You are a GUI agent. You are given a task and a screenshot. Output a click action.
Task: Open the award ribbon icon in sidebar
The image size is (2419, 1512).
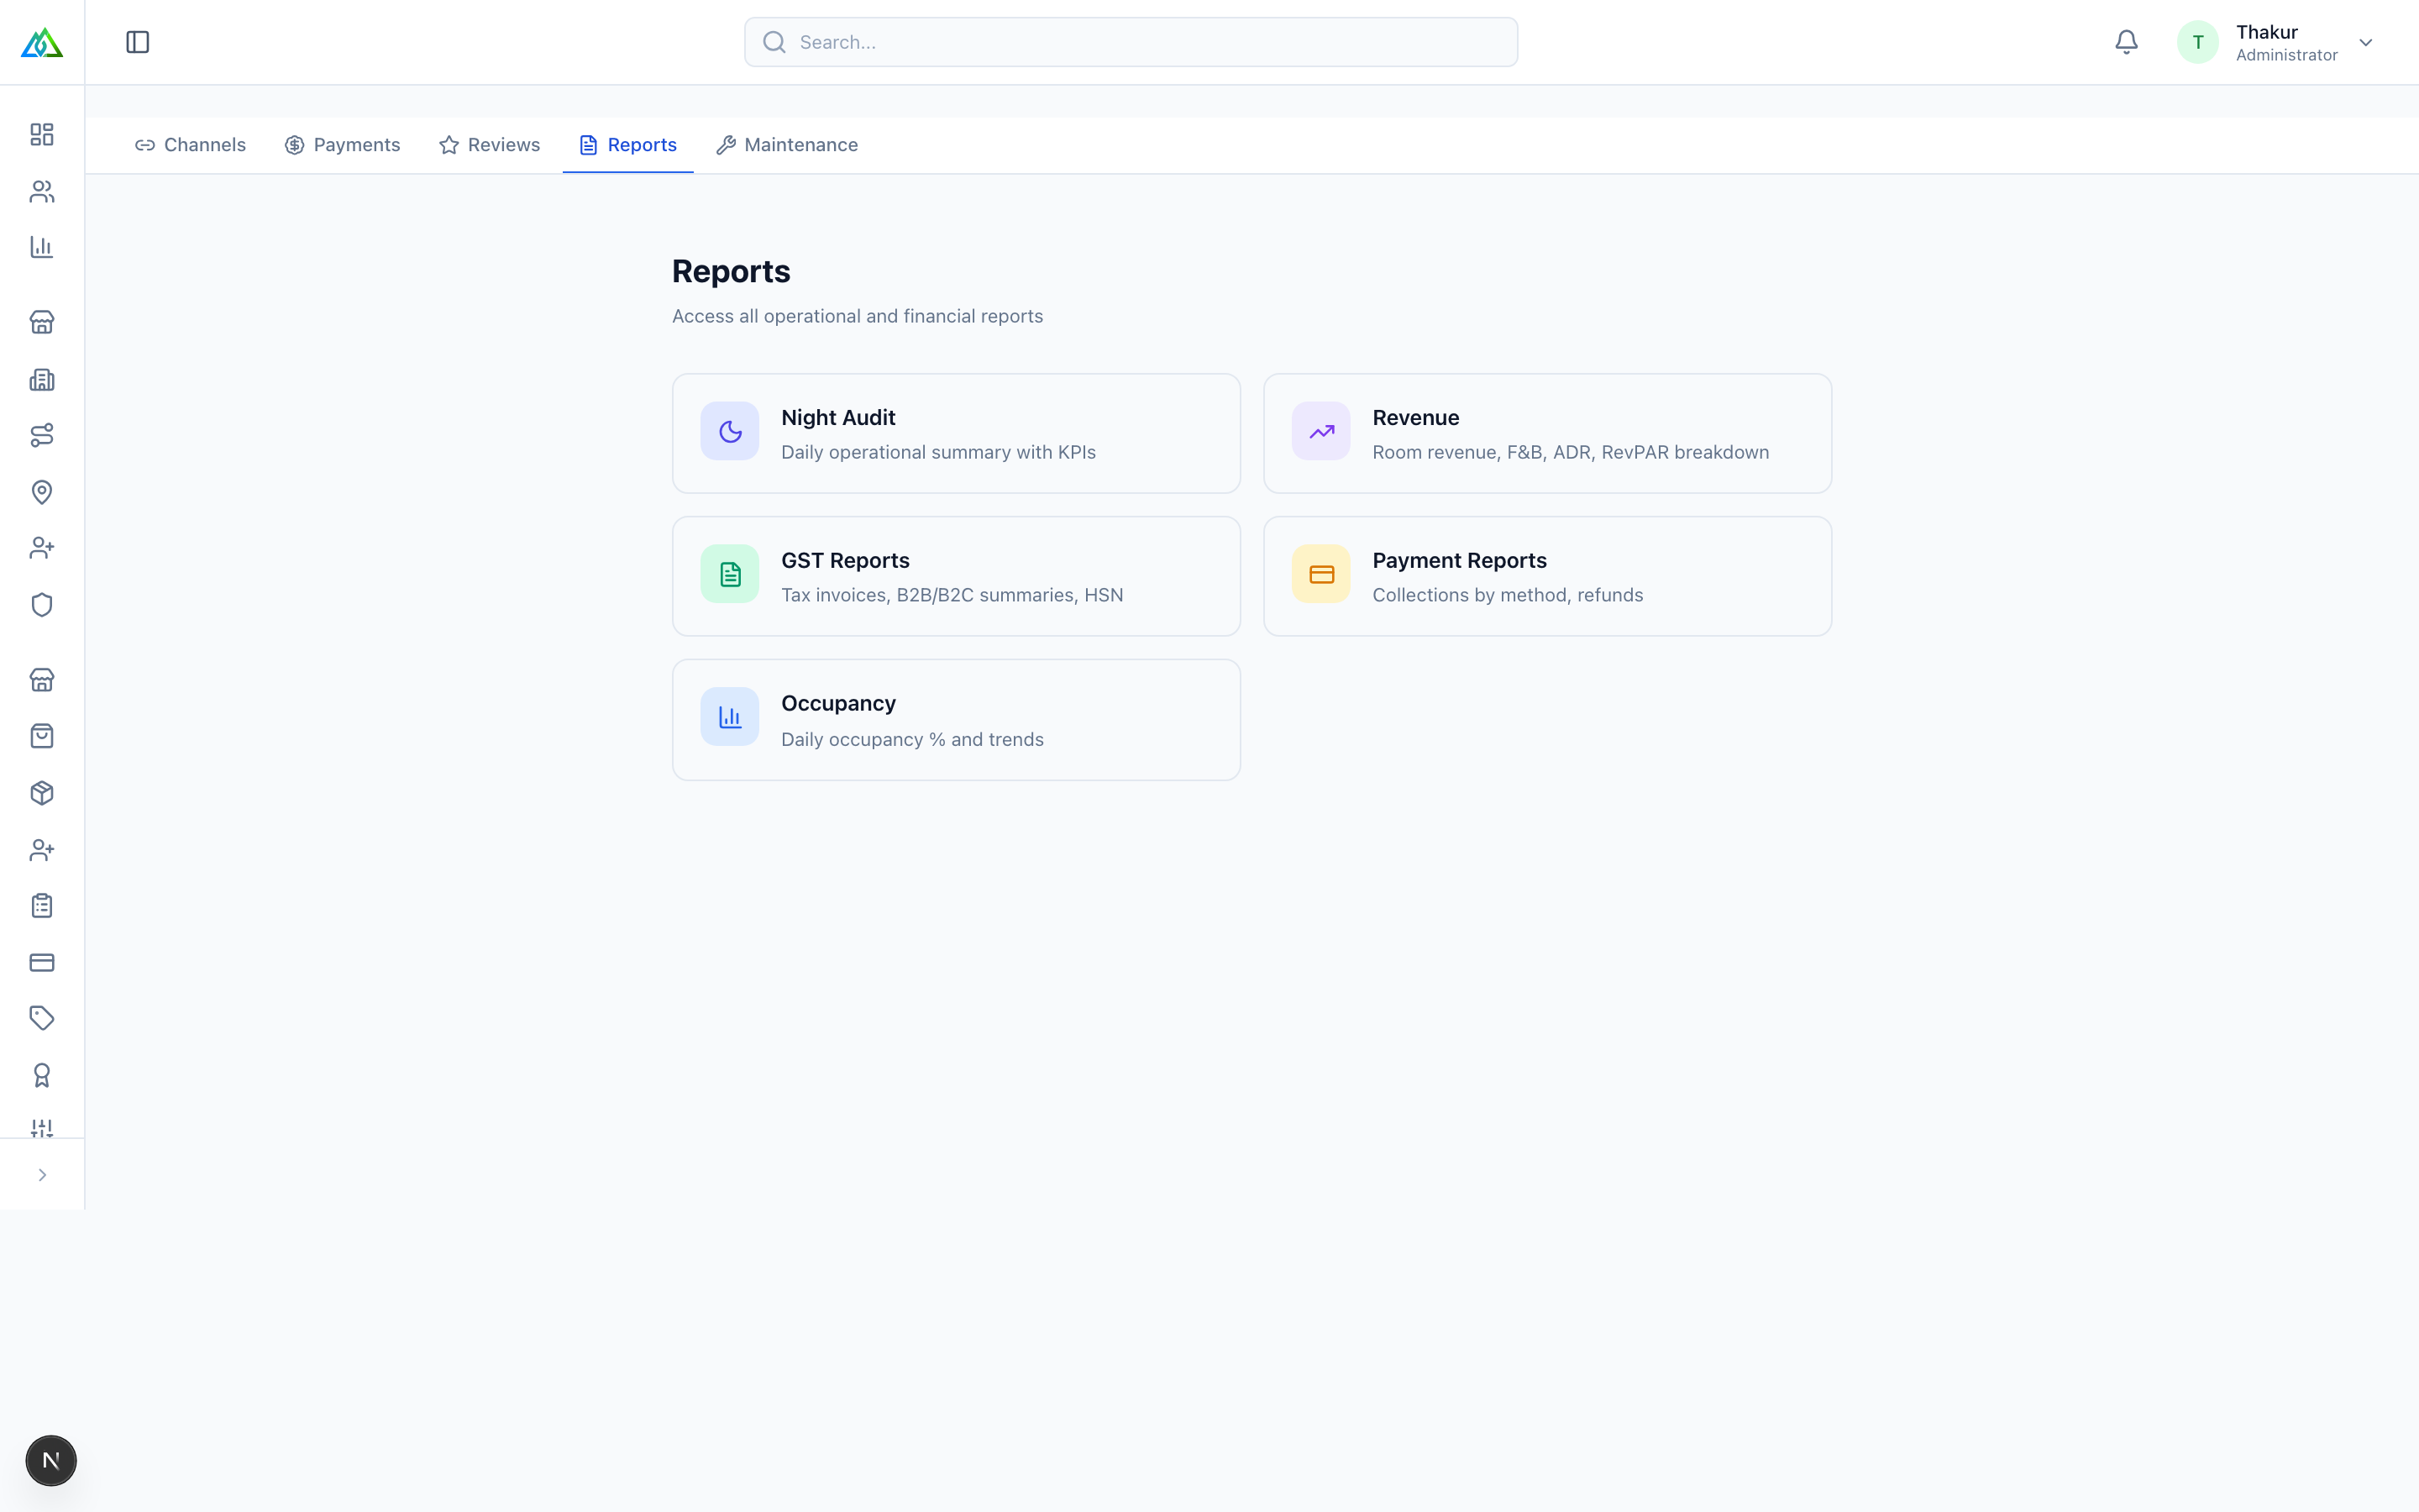(x=42, y=1075)
